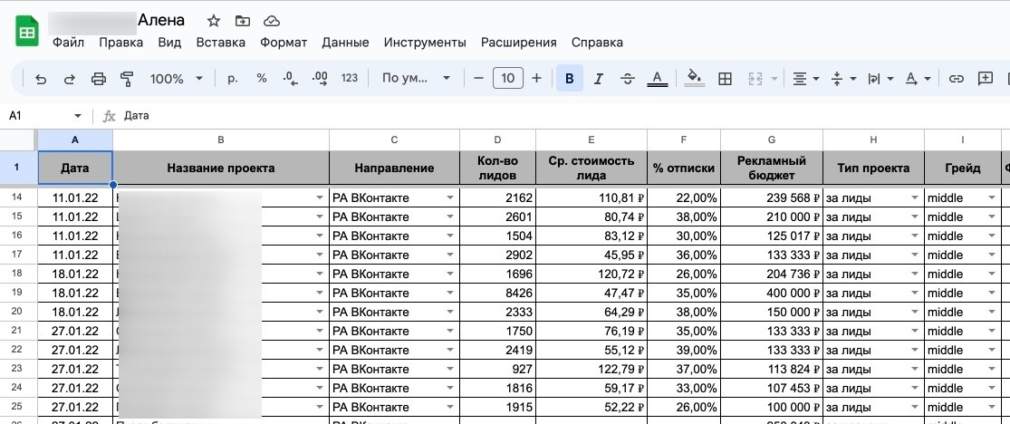The image size is (1010, 424).
Task: Open Направление dropdown in row 23
Action: click(x=449, y=370)
